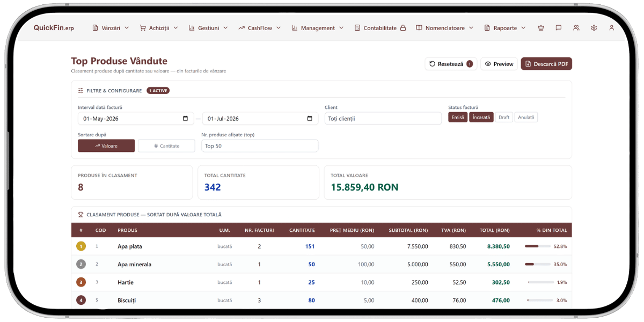Open the Toți clienții client selector

(x=383, y=119)
